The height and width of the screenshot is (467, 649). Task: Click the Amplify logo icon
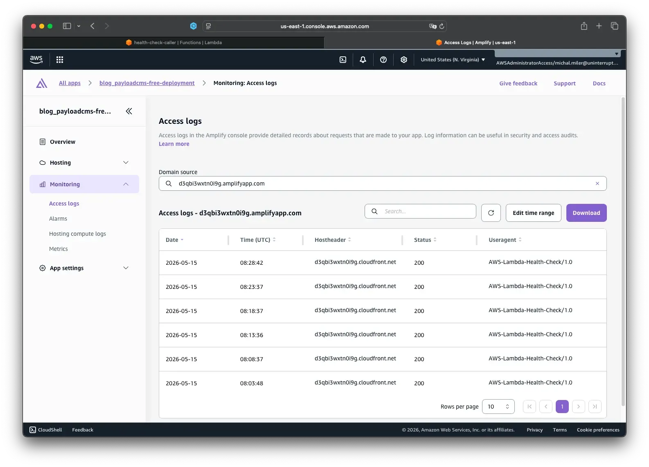[x=41, y=83]
